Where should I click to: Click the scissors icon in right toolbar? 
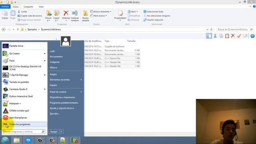(215, 36)
